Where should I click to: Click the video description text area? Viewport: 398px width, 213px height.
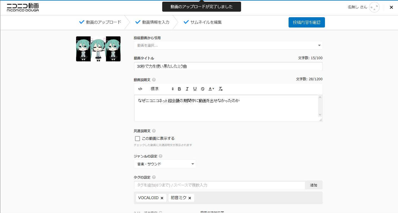[226, 108]
